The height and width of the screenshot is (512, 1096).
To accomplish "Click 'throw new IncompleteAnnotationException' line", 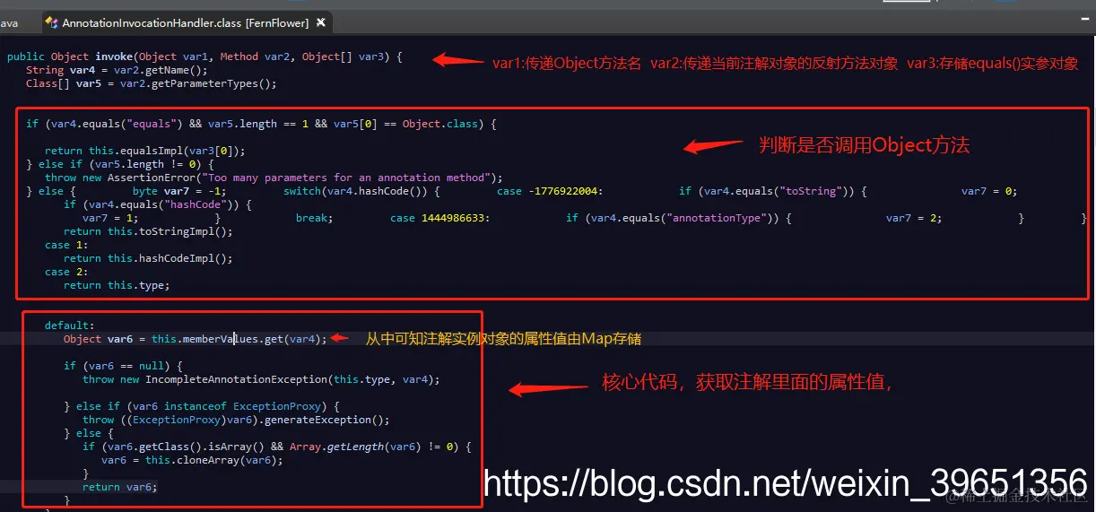I will point(261,379).
